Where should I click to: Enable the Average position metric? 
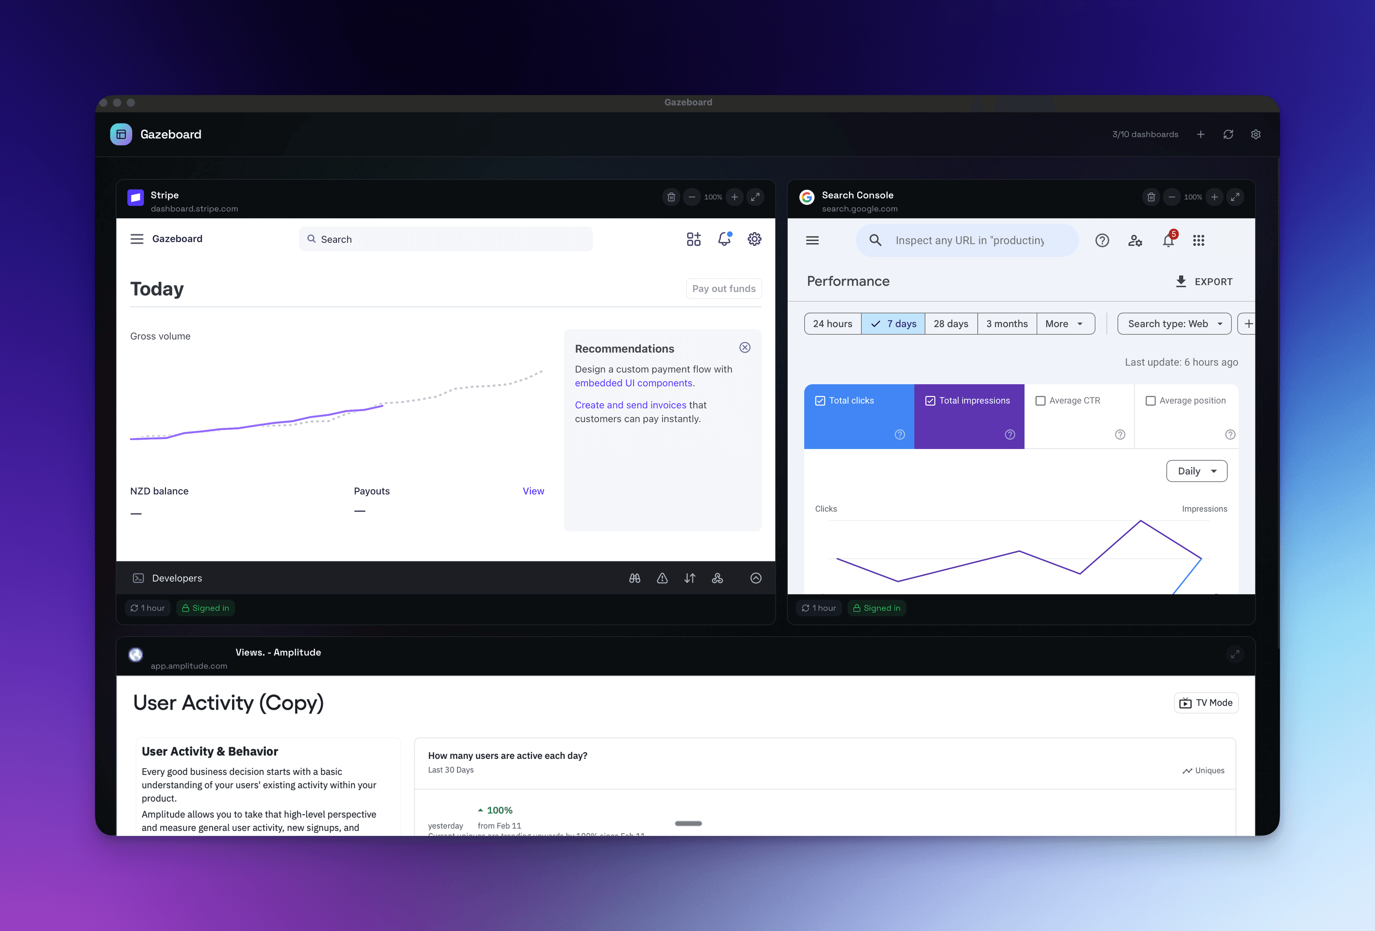1150,400
